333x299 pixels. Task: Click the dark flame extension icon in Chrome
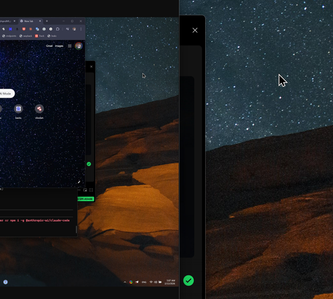click(17, 29)
